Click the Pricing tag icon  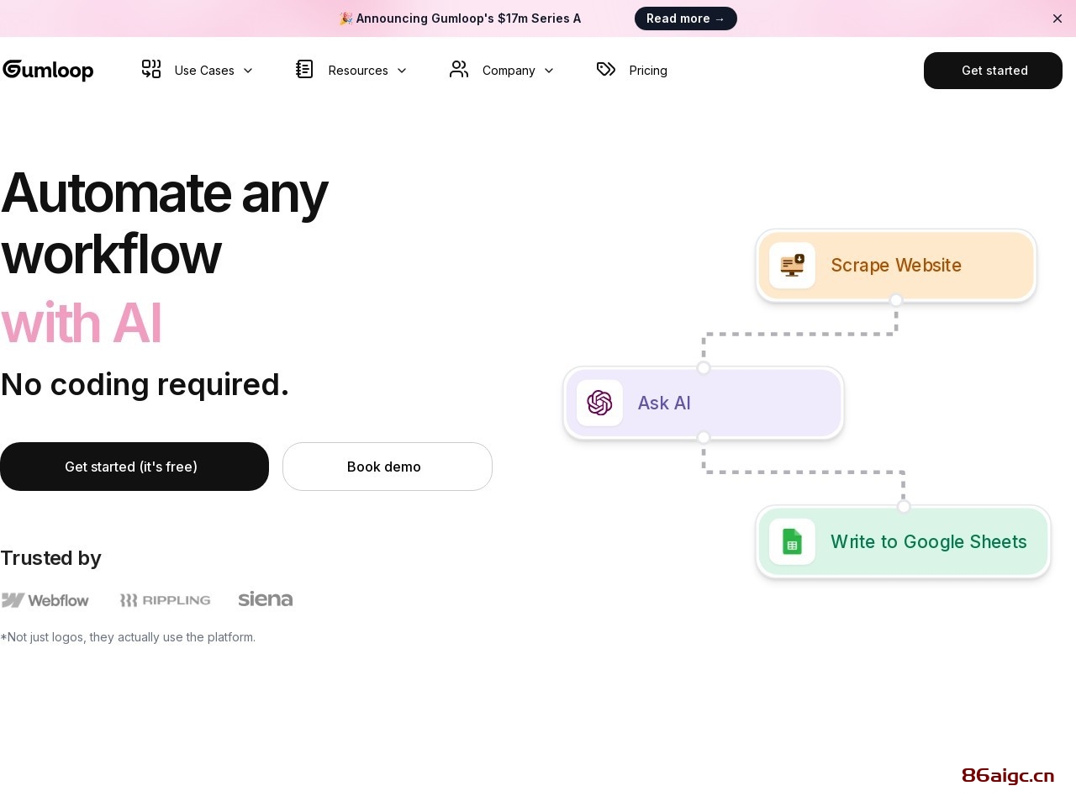coord(606,69)
